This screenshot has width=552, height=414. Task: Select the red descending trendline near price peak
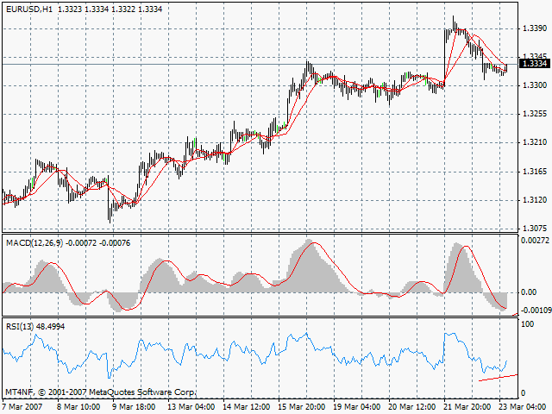(483, 46)
